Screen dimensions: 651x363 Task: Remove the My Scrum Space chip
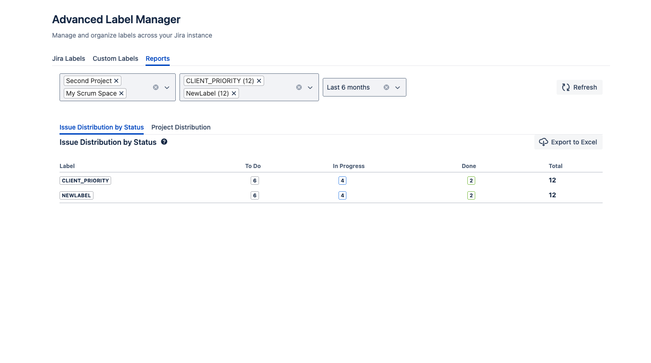[x=121, y=93]
